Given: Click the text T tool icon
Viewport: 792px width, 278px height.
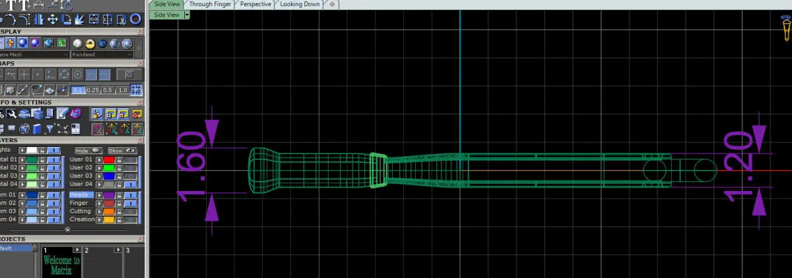Looking at the screenshot, I should tap(13, 5).
